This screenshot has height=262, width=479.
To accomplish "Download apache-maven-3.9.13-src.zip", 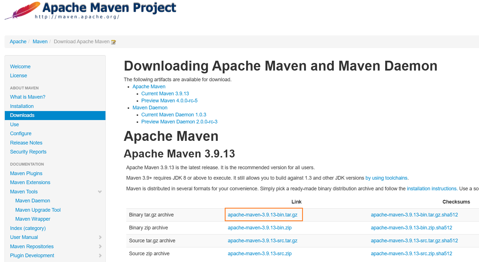I will tap(260, 254).
